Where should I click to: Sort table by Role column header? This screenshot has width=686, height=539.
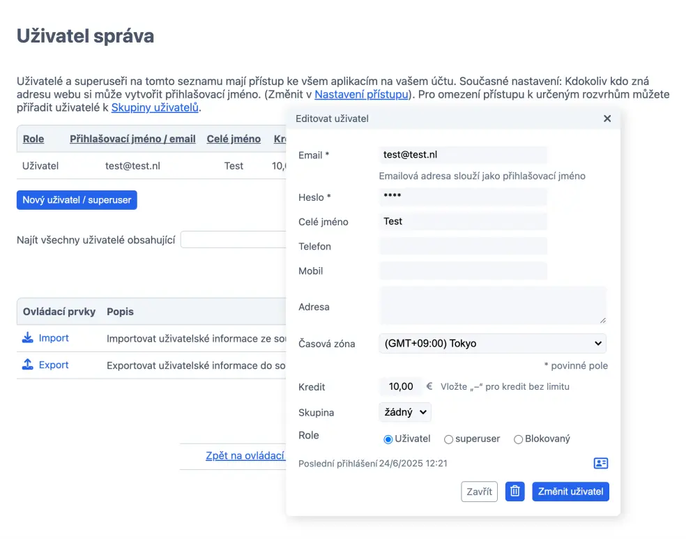pyautogui.click(x=33, y=139)
